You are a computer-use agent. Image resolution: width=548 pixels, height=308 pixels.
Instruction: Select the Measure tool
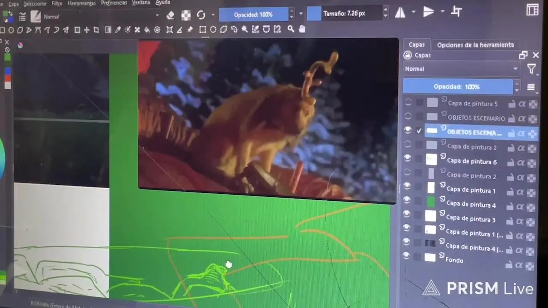(179, 30)
